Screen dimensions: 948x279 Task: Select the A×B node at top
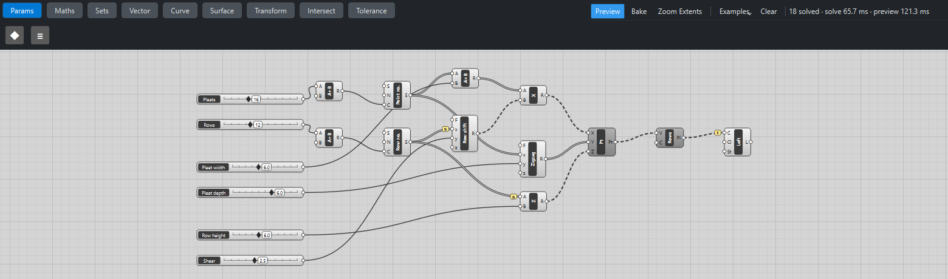click(x=465, y=78)
